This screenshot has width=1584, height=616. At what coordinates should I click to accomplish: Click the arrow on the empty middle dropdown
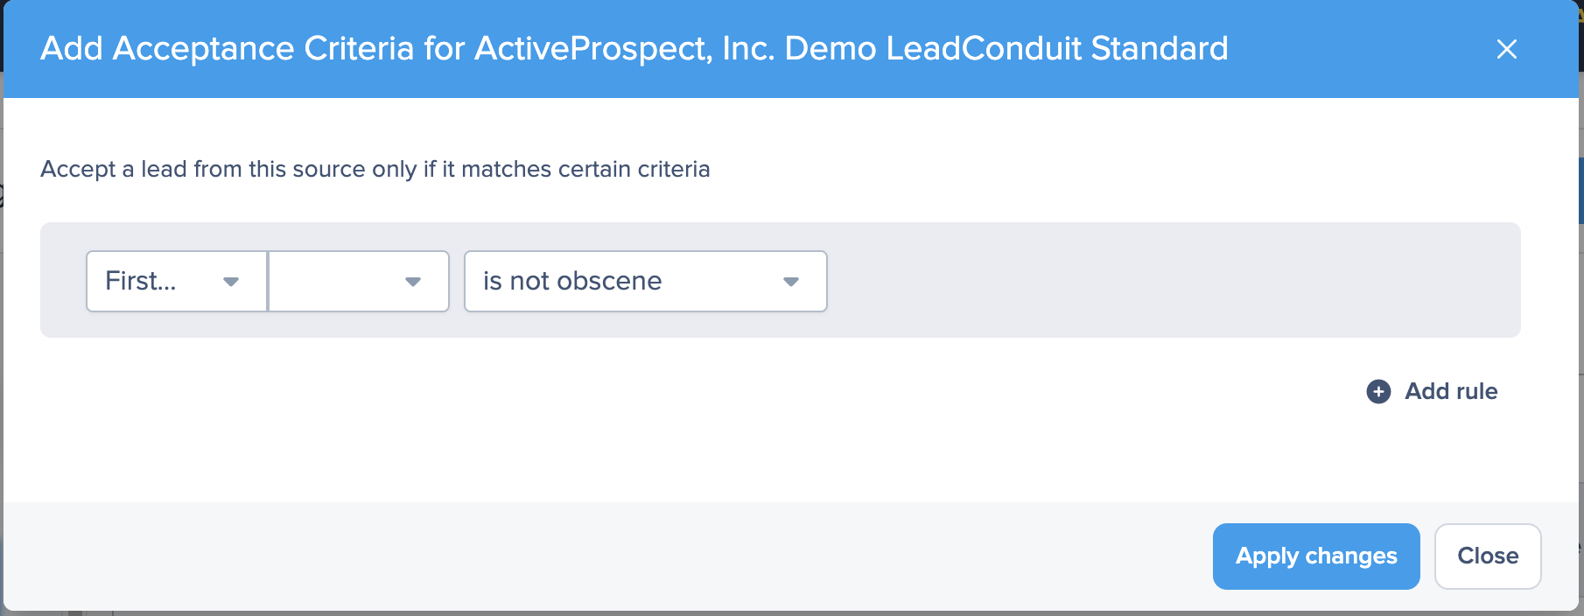pos(413,282)
